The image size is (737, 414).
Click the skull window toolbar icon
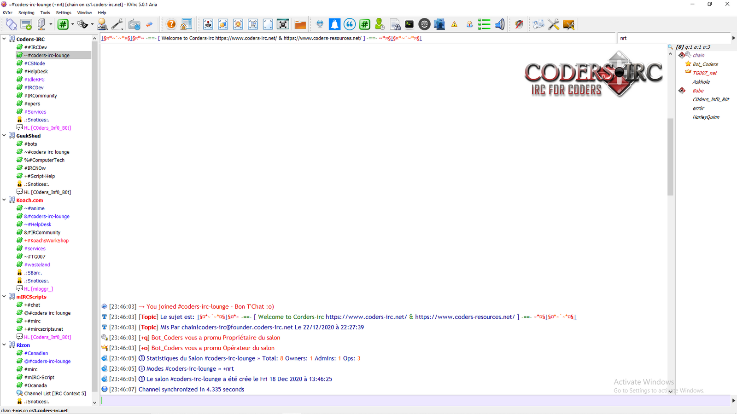pos(283,24)
